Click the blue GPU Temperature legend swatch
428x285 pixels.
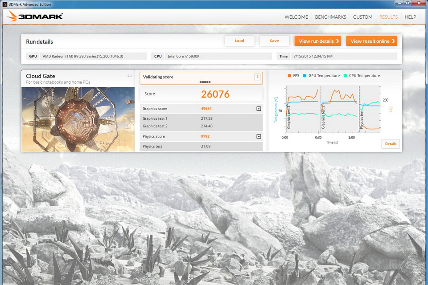click(x=305, y=76)
